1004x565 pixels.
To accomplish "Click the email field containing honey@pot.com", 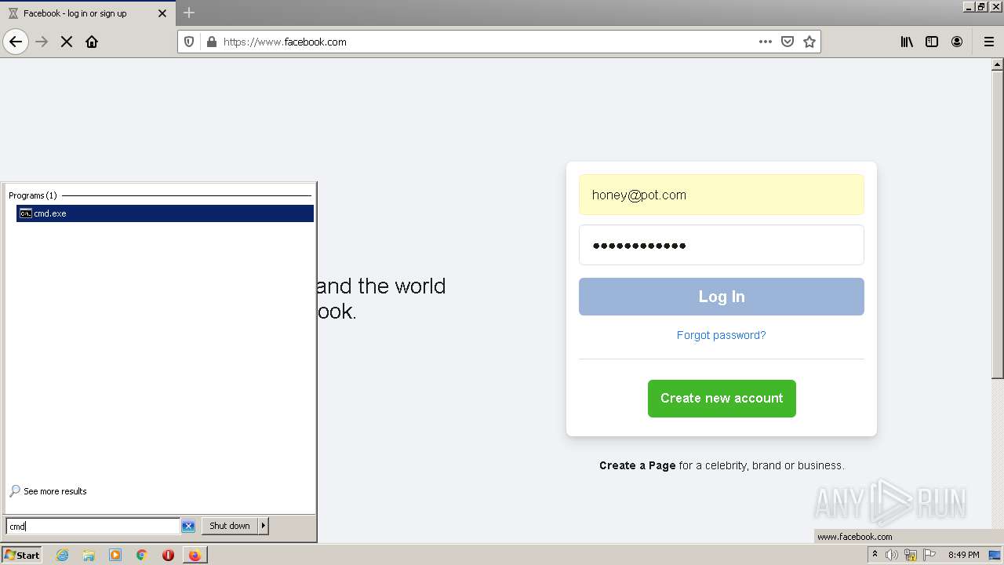I will (x=722, y=195).
